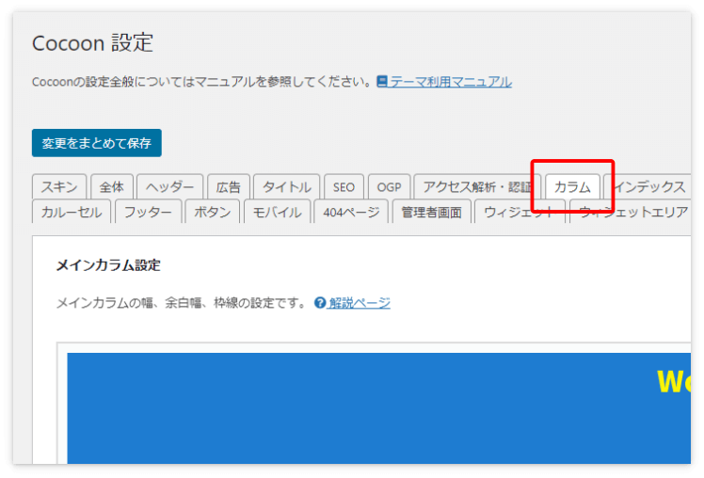Click the book icon before テーマ利用マニュアル
This screenshot has width=704, height=478.
[x=382, y=81]
